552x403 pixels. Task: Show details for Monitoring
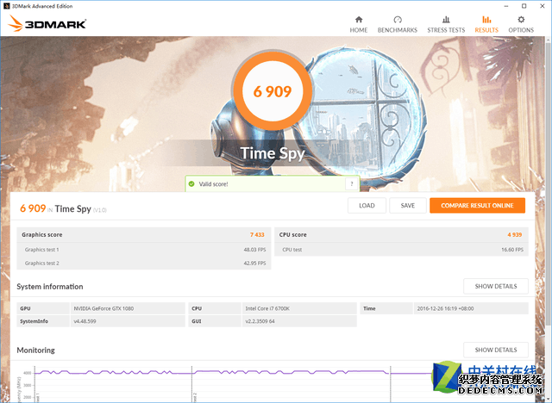click(x=496, y=350)
